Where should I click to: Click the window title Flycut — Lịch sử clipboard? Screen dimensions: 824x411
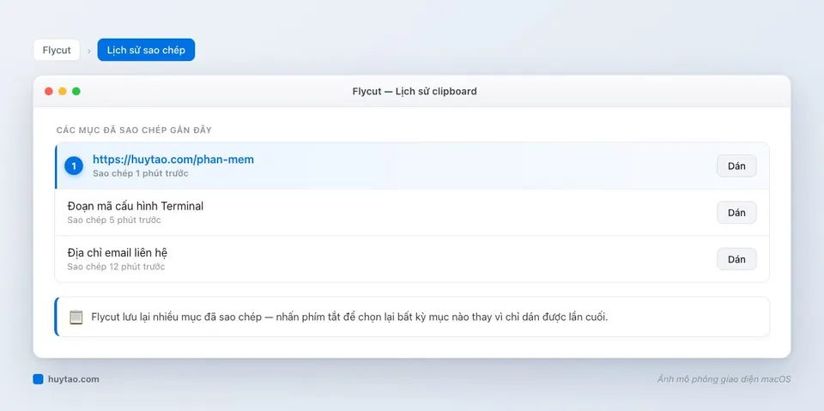414,91
